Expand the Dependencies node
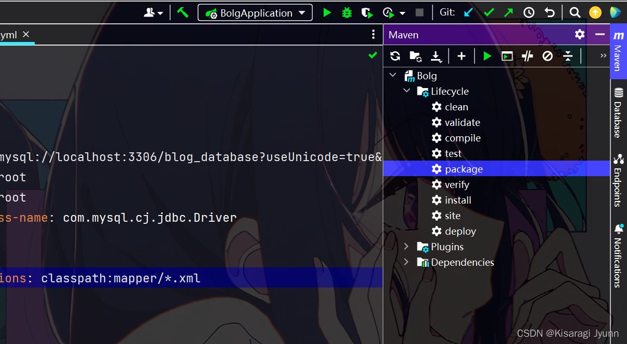The image size is (627, 344). click(x=407, y=262)
